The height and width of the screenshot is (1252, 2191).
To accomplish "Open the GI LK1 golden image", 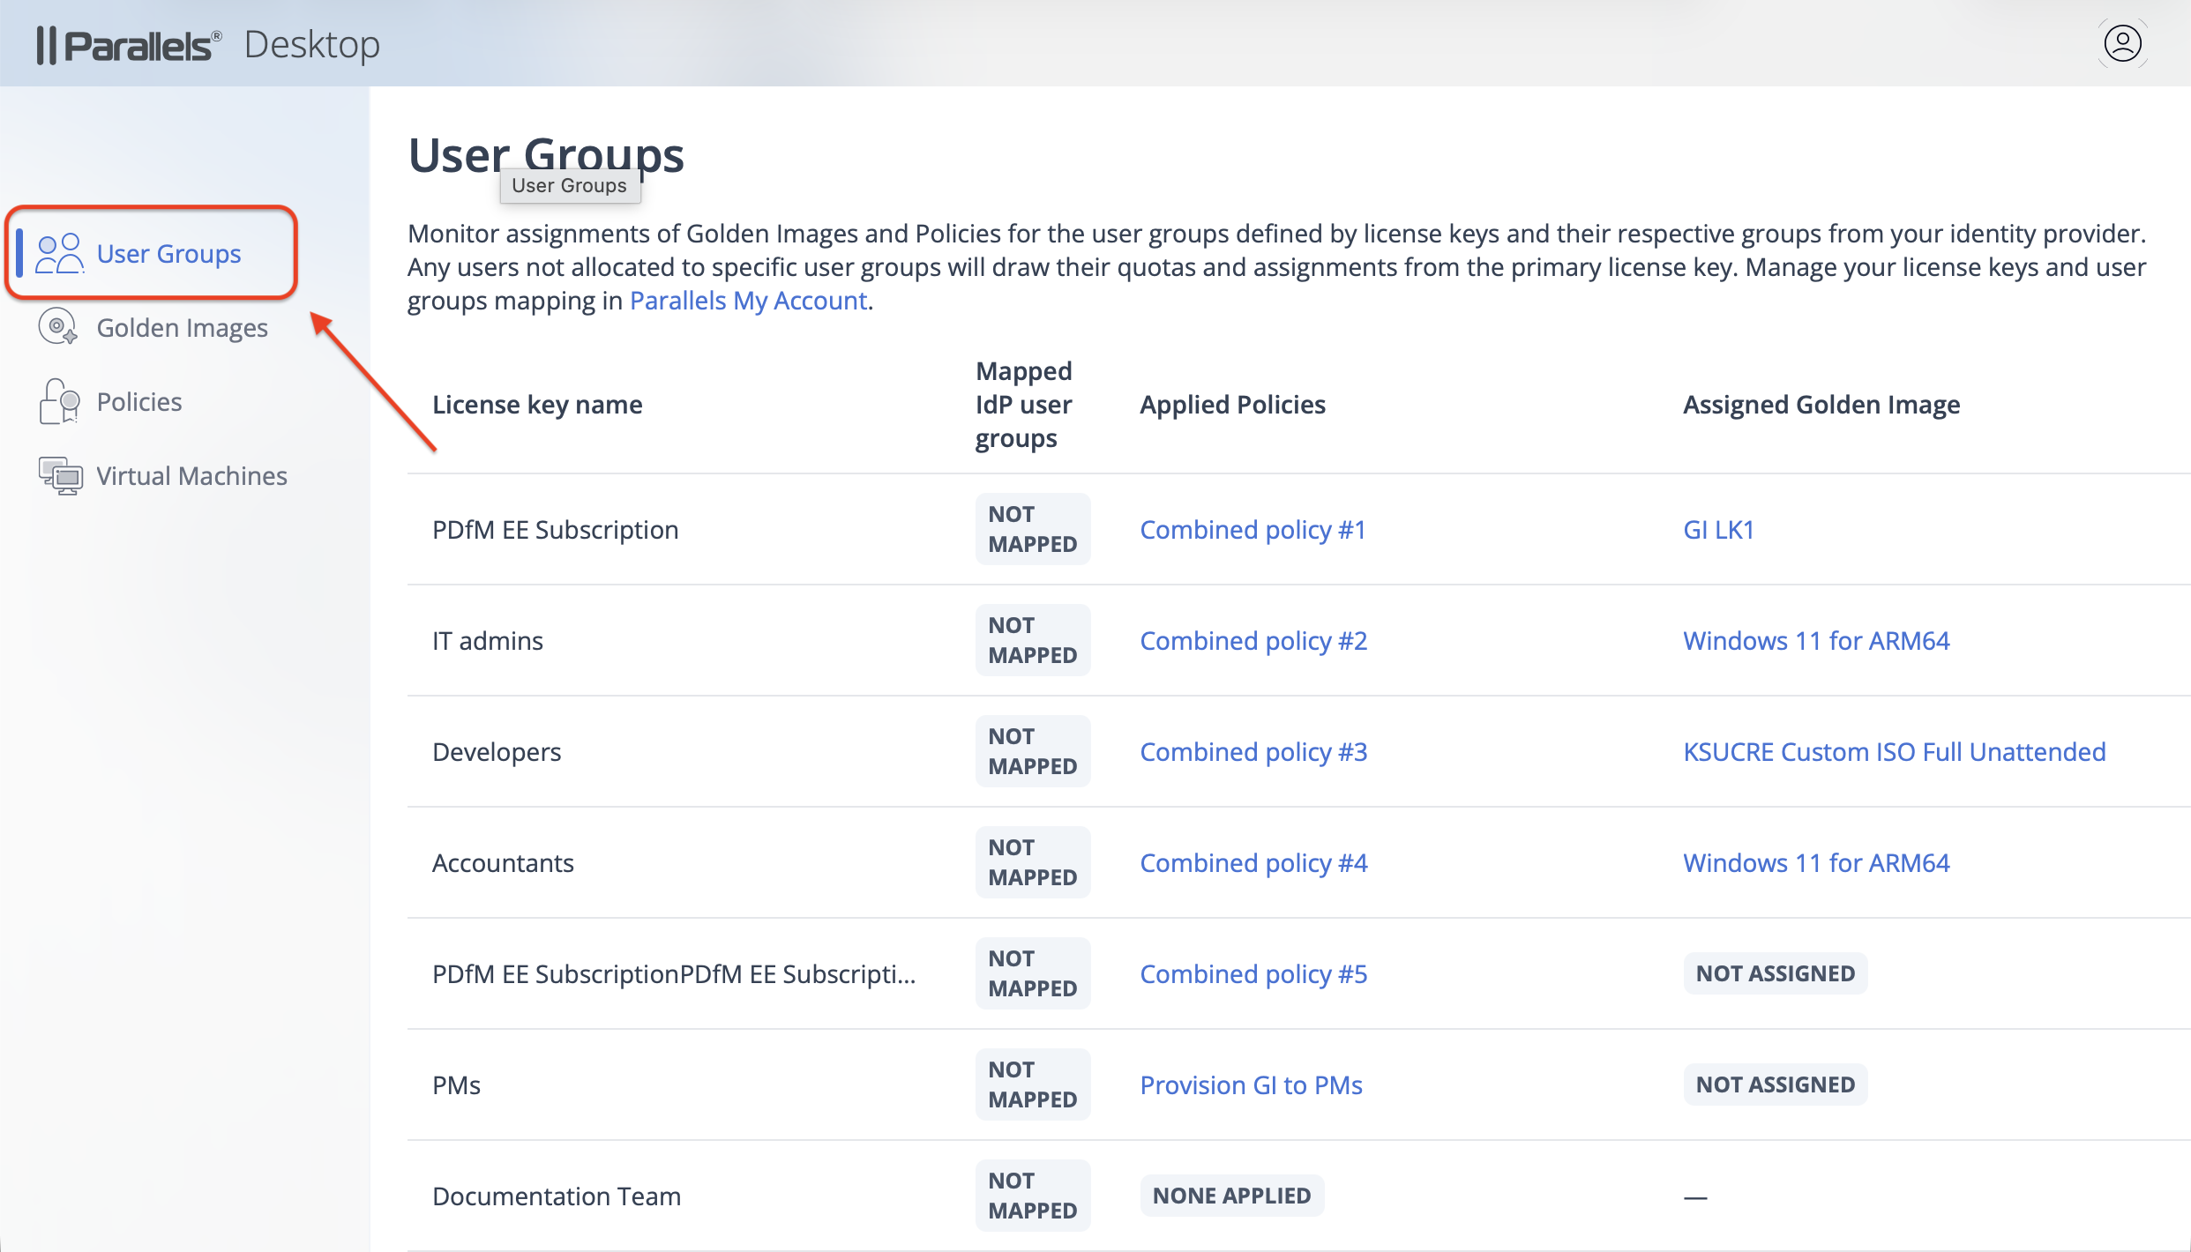I will tap(1718, 530).
